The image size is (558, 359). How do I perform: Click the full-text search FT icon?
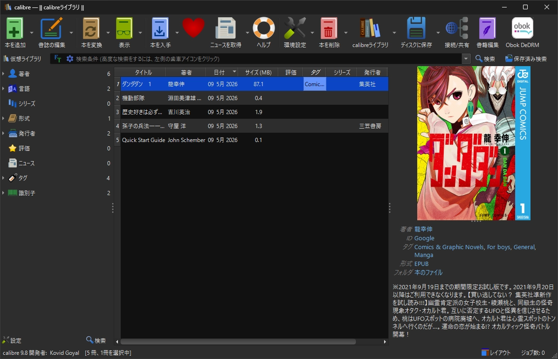click(x=58, y=59)
